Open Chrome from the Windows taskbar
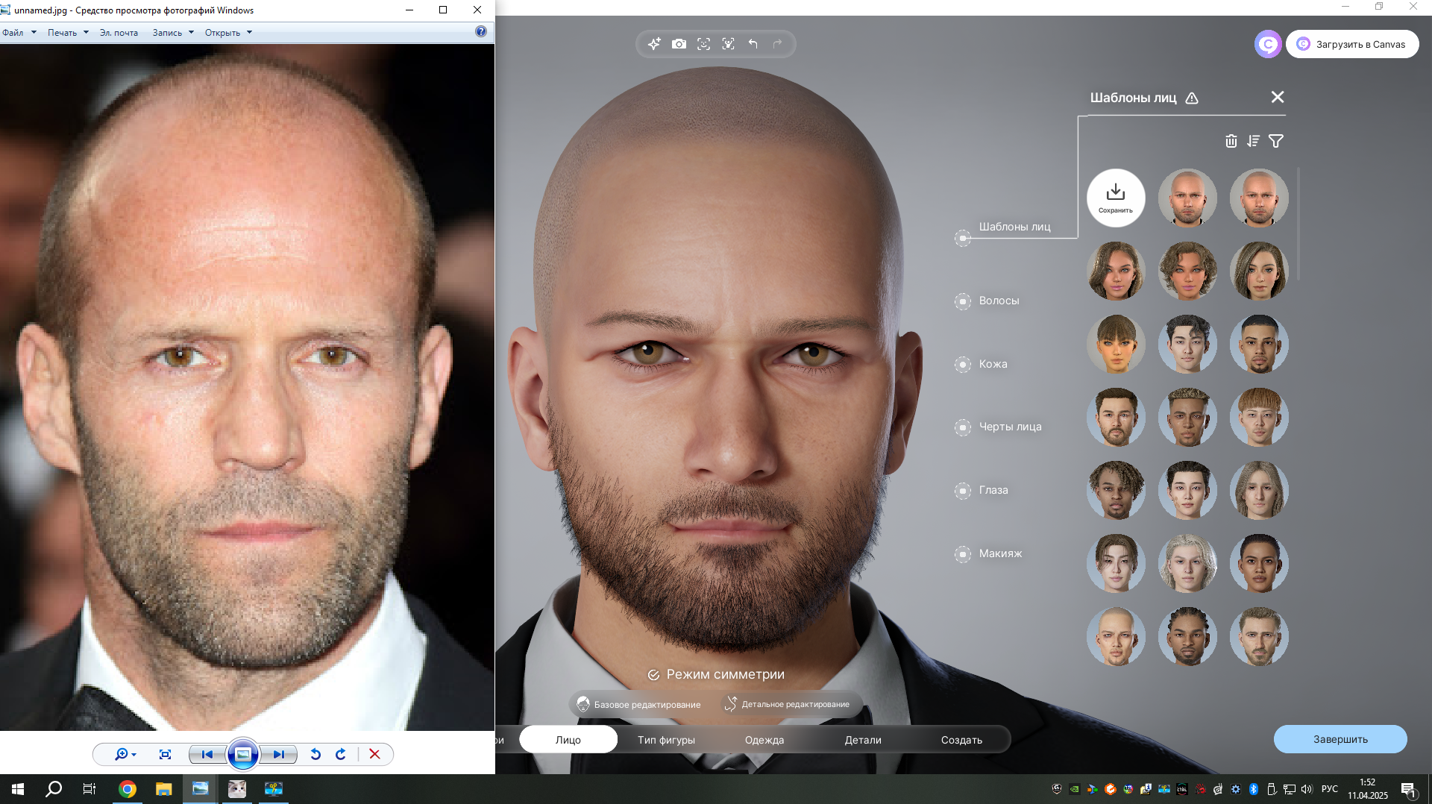Viewport: 1432px width, 804px height. (128, 789)
